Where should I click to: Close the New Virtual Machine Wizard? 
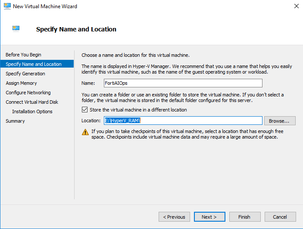point(296,6)
